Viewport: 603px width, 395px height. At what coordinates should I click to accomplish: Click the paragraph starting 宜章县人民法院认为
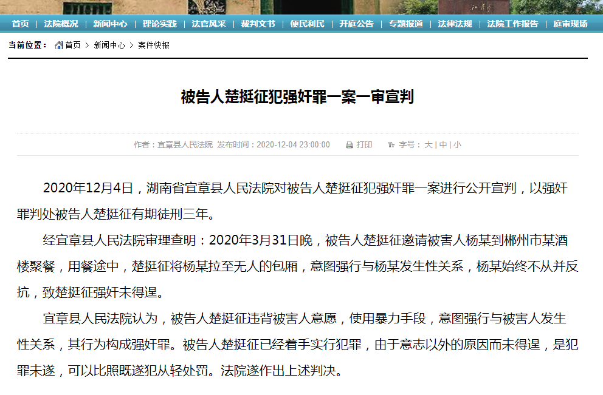click(297, 344)
